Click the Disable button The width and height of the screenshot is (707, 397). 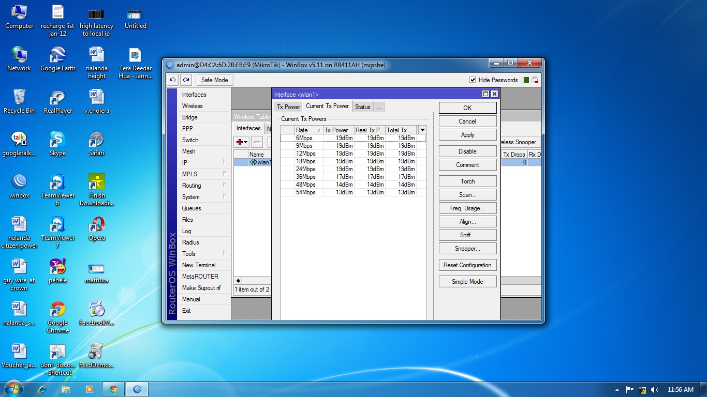click(x=467, y=151)
